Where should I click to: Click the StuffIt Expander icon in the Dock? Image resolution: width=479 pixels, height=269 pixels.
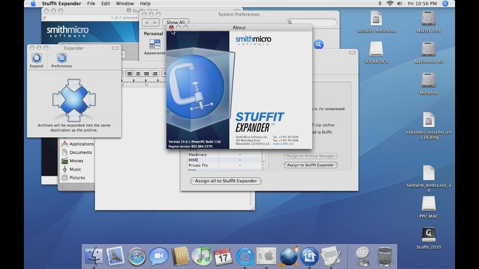[x=309, y=257]
